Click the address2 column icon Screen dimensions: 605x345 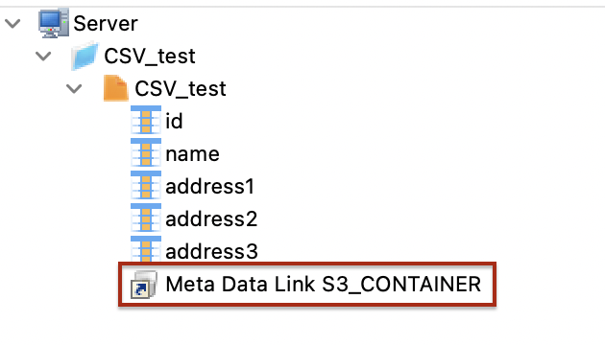point(146,218)
